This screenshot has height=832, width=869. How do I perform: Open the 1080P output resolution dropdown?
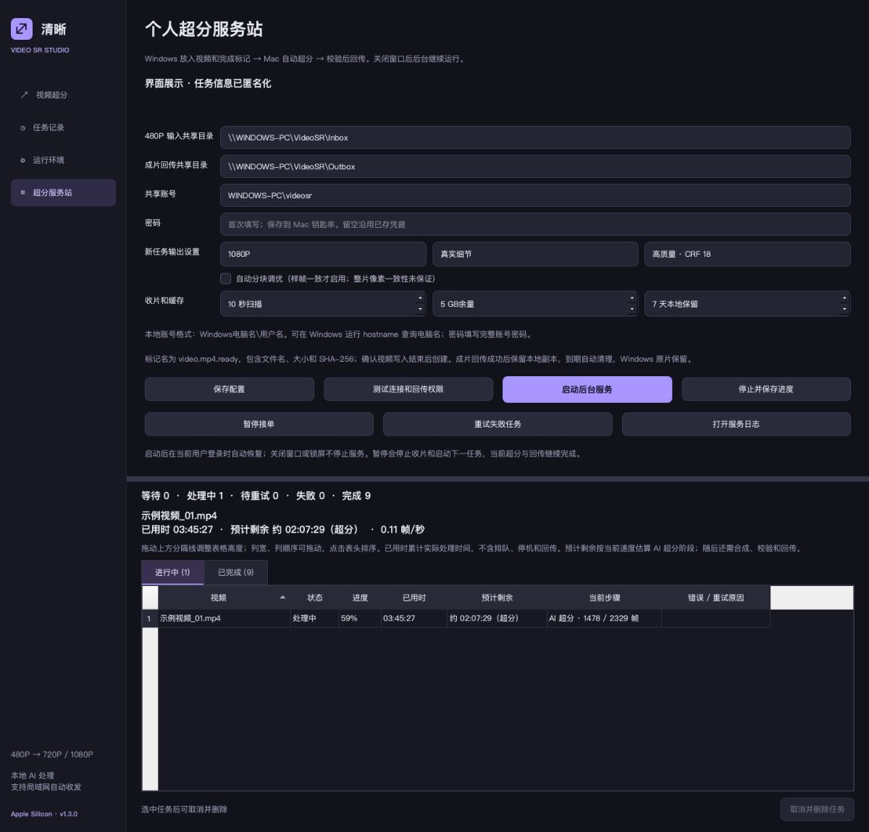(x=323, y=254)
